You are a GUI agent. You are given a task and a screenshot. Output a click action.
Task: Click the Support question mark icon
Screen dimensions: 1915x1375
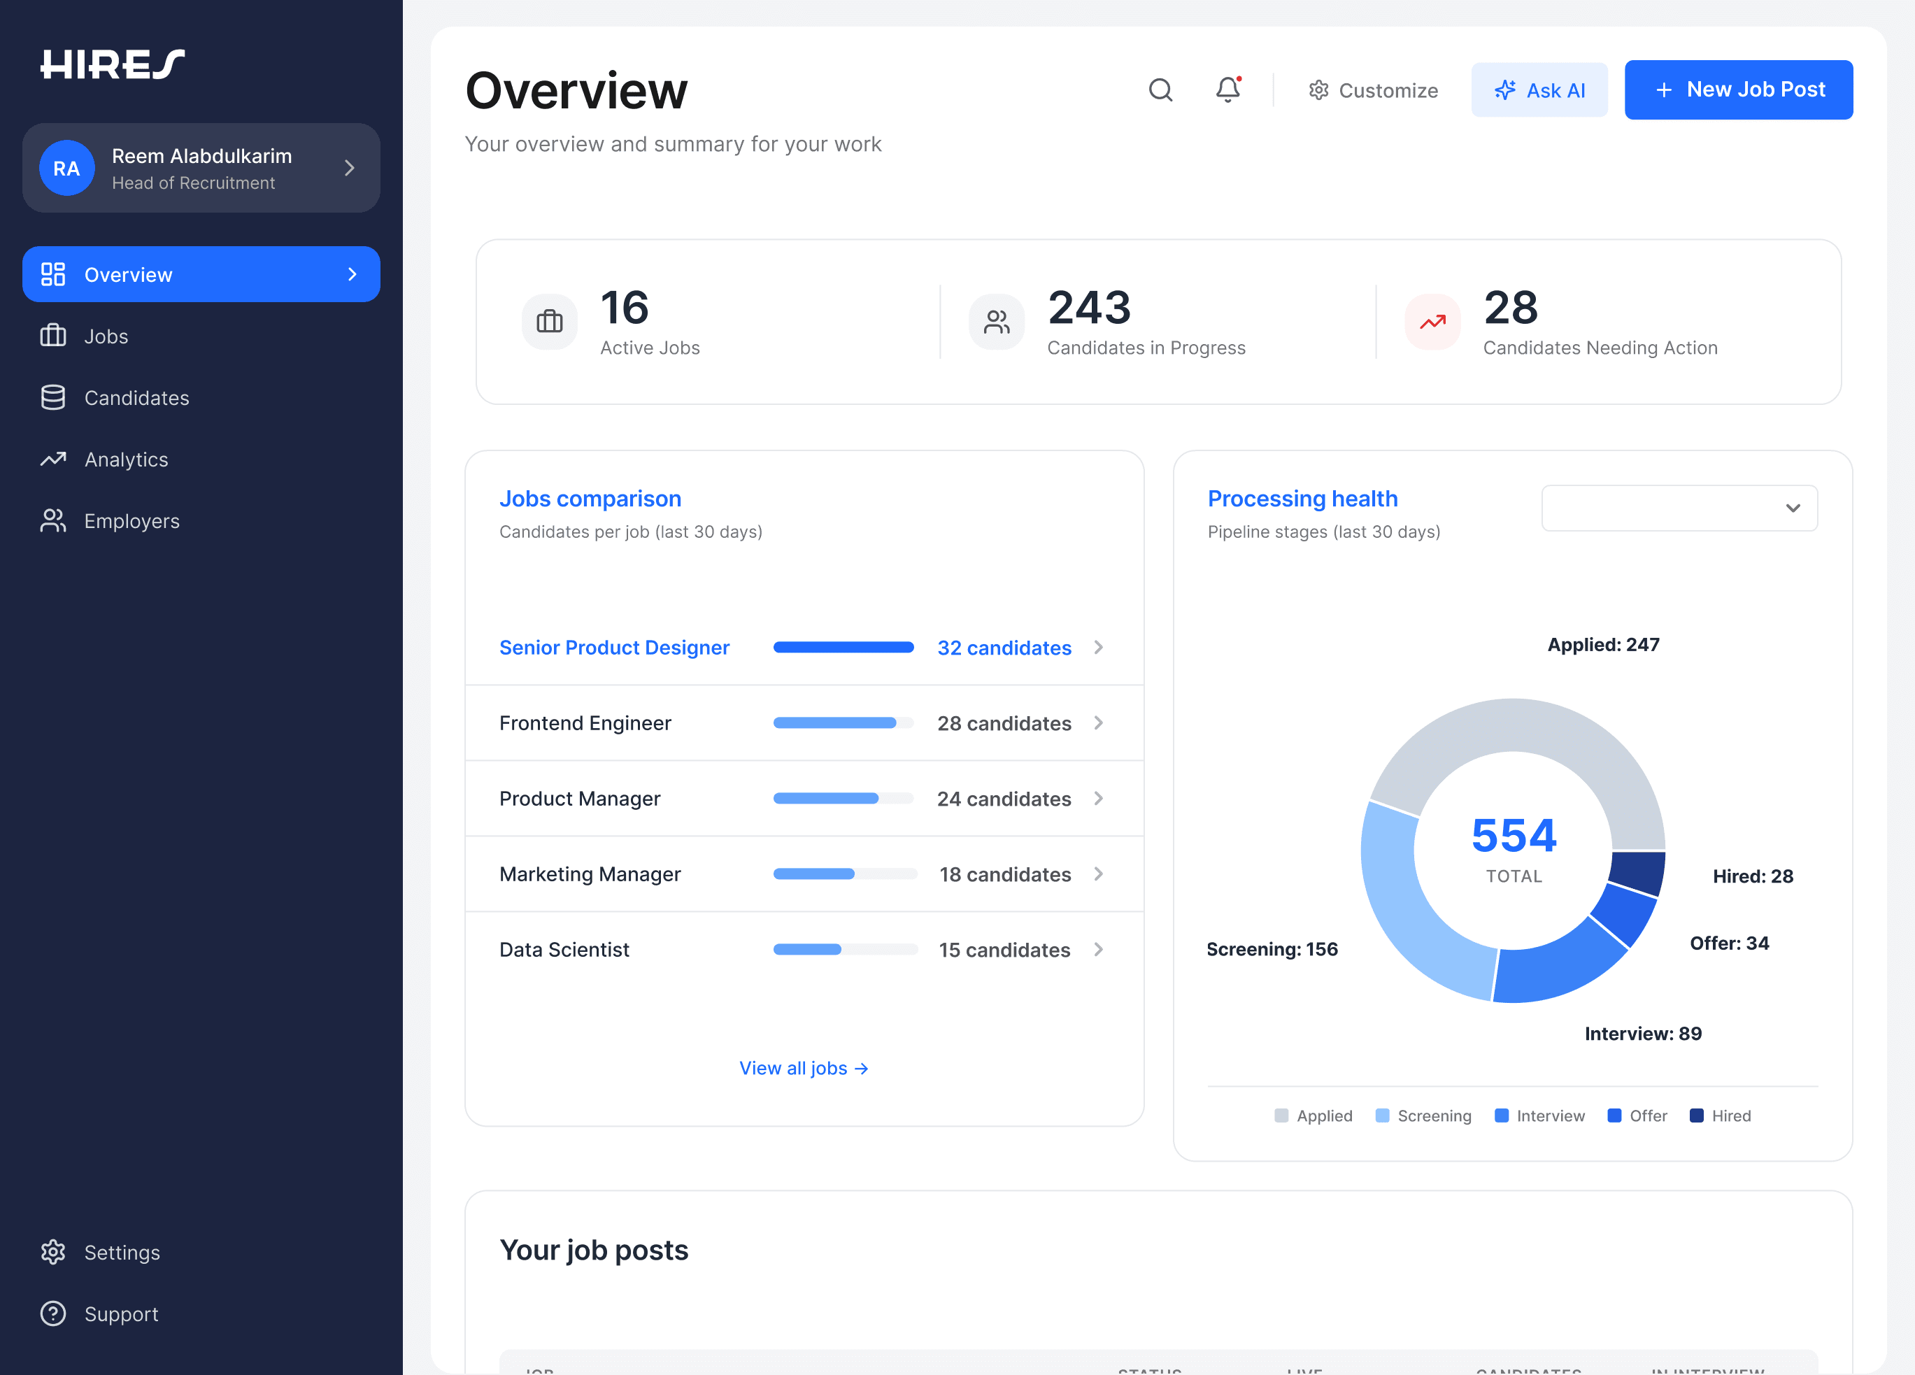pos(53,1313)
